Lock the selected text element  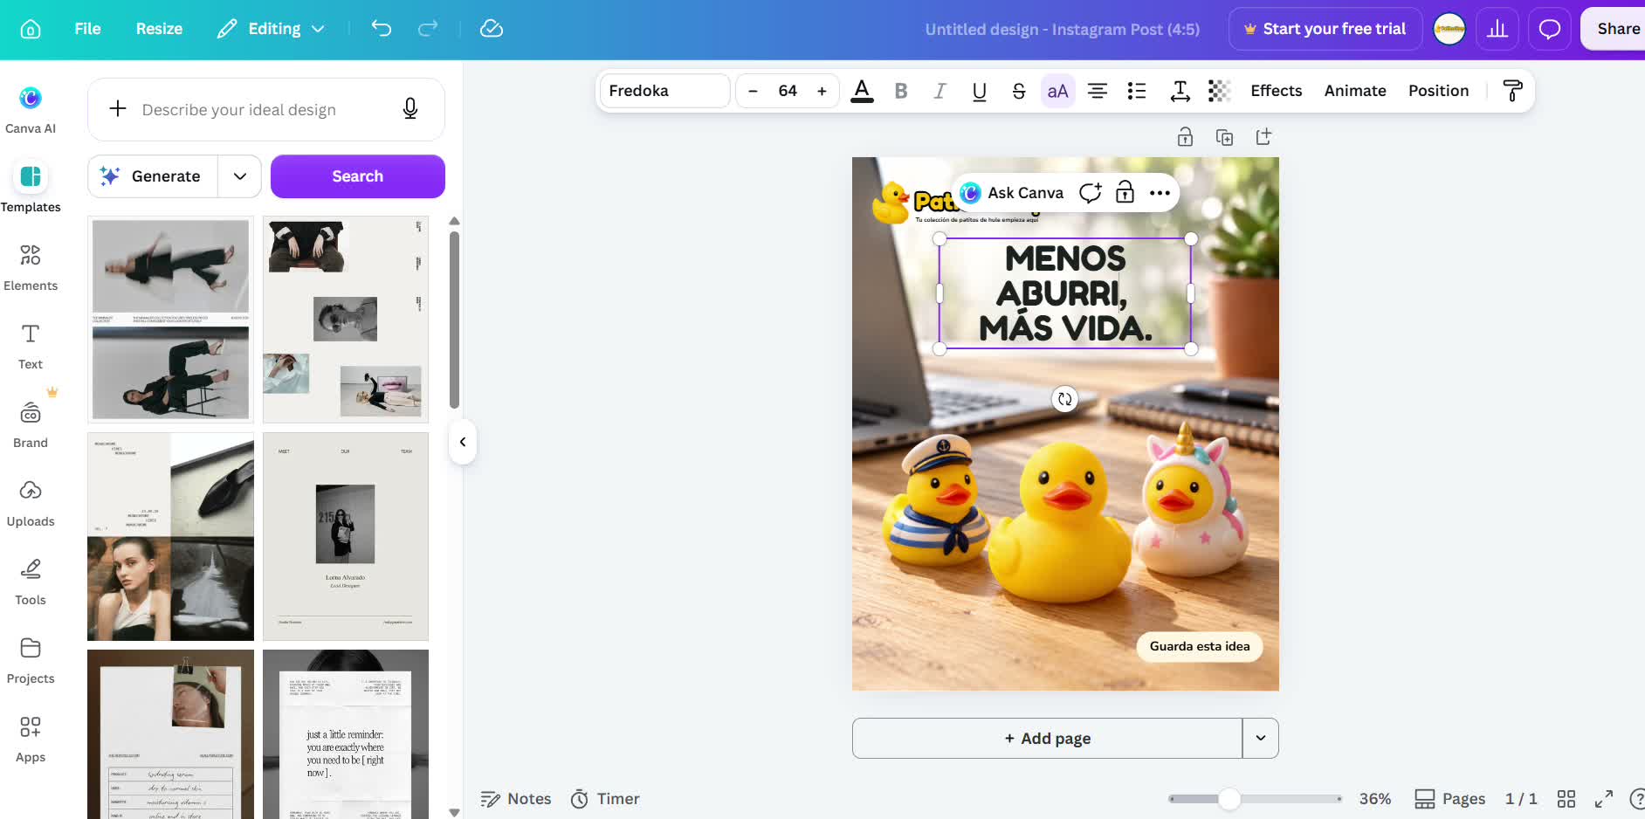tap(1125, 192)
